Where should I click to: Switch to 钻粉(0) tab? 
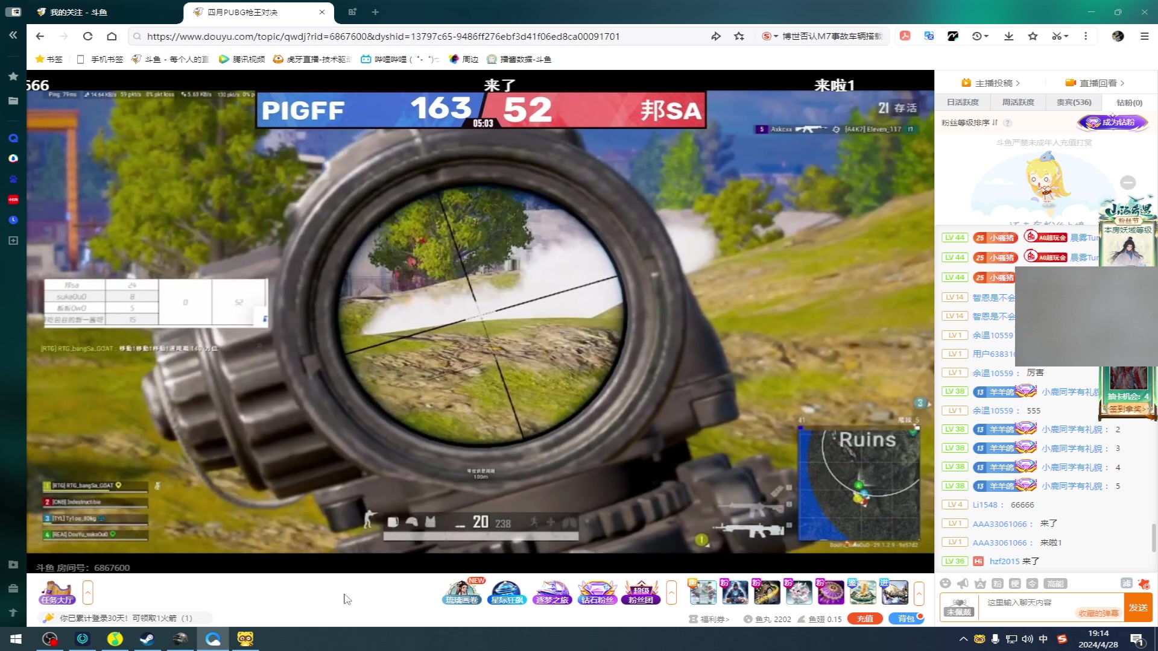coord(1129,102)
